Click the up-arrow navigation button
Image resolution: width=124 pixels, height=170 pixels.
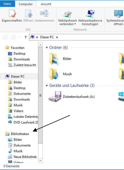tap(26, 37)
